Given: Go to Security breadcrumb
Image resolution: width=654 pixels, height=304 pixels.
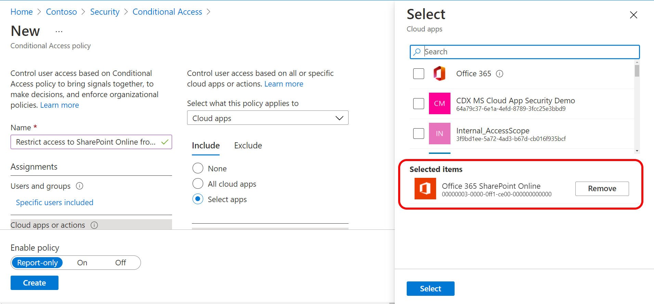Looking at the screenshot, I should pos(105,12).
